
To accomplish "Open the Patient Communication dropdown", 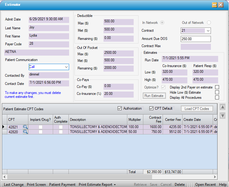I will click(66, 67).
